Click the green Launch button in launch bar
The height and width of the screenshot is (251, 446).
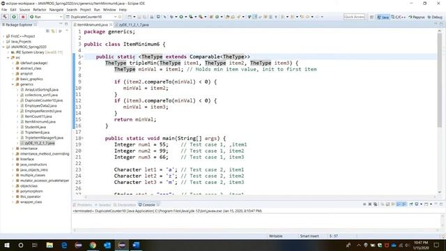click(x=14, y=17)
